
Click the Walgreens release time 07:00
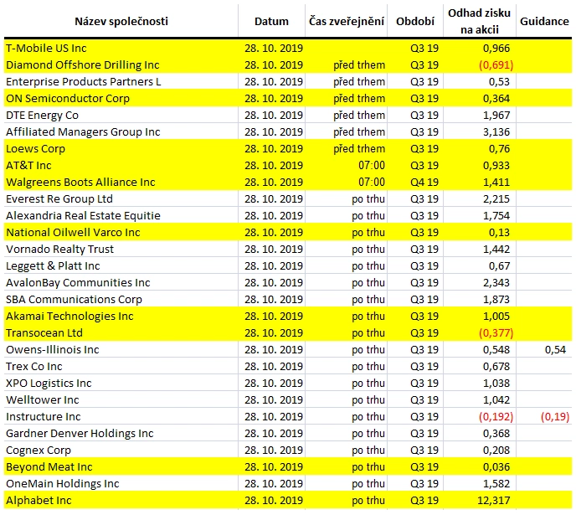[x=372, y=183]
